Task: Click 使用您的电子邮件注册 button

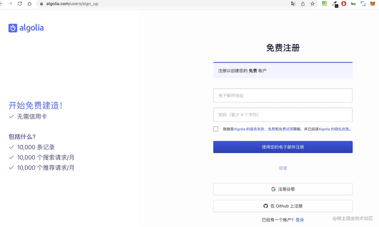Action: click(283, 147)
